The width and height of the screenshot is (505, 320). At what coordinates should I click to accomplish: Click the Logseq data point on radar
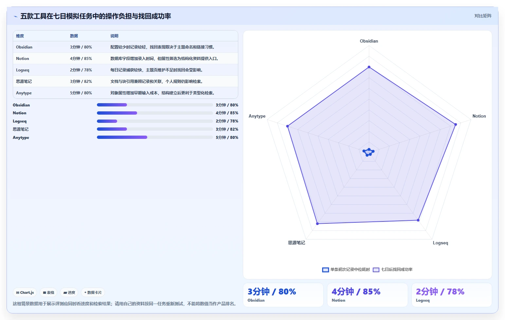pos(418,220)
